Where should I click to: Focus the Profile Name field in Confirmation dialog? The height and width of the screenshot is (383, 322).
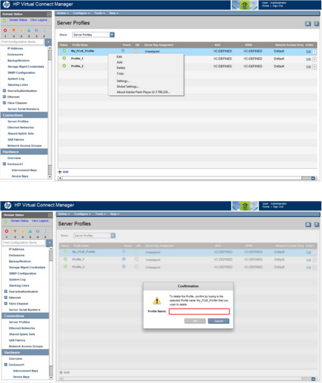pos(199,312)
